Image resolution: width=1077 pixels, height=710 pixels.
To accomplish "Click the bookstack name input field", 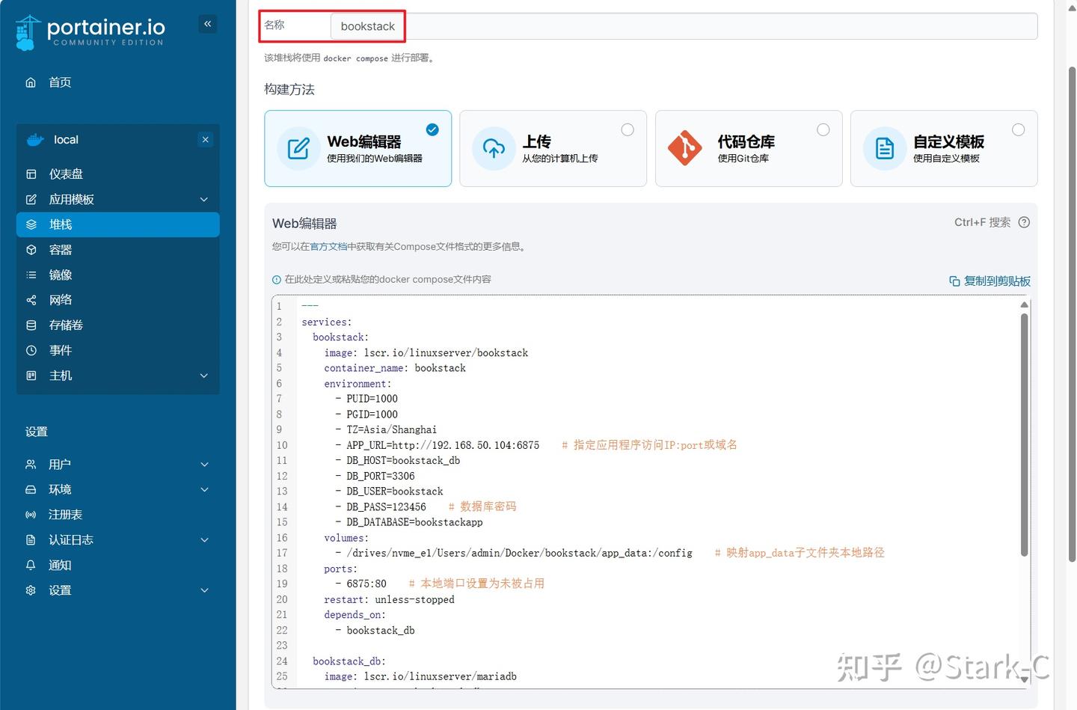I will (367, 25).
